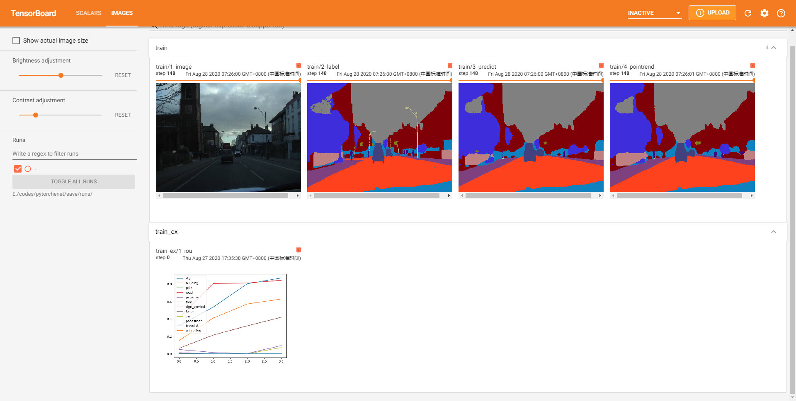Click the page scrollbar up arrow
The height and width of the screenshot is (401, 796).
[792, 30]
